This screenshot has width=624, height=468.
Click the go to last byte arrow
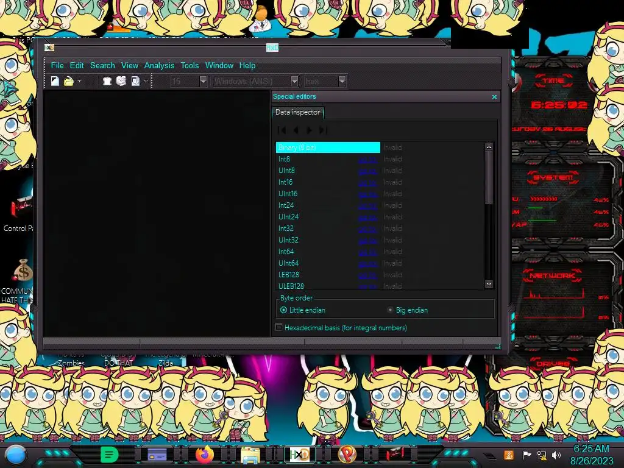coord(323,130)
